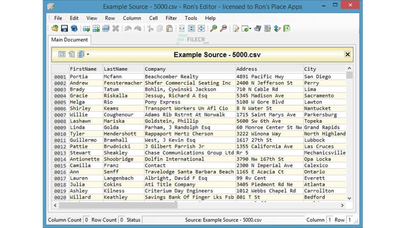Click the Column number field in status bar
Viewport: 406px width, 228px height.
[x=329, y=220]
